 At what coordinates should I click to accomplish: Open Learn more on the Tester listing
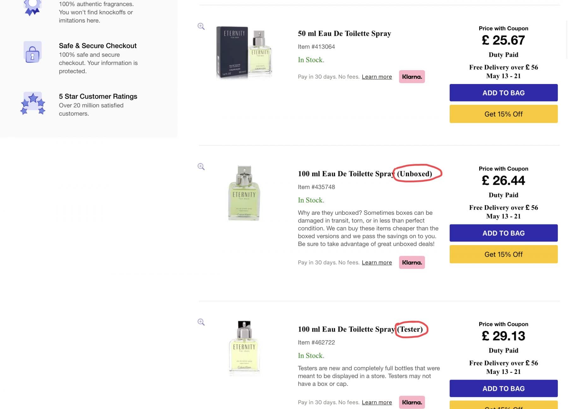coord(376,402)
